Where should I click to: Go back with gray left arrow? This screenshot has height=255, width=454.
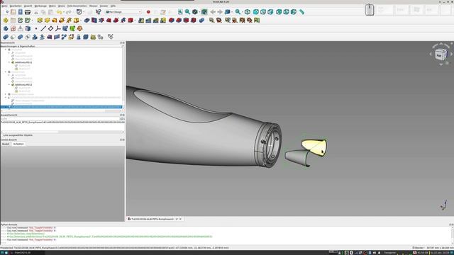213,12
